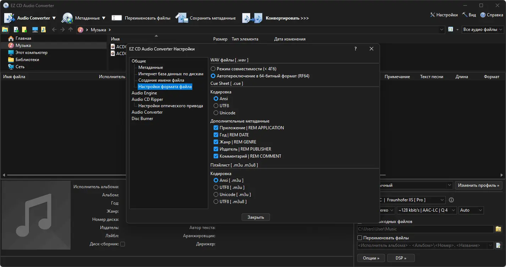The height and width of the screenshot is (267, 506).
Task: Select Audio Engine in the settings tree
Action: pos(144,93)
